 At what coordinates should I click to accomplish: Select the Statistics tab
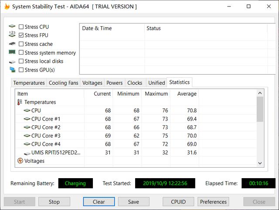tap(179, 82)
